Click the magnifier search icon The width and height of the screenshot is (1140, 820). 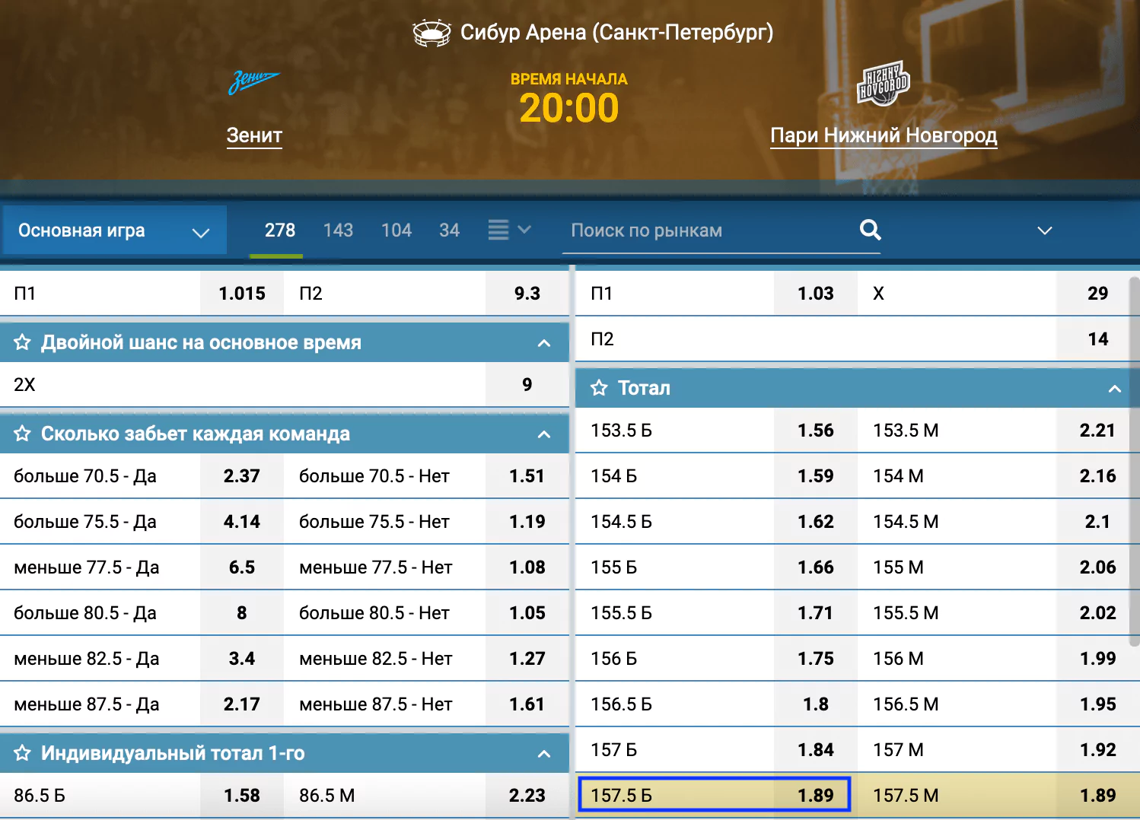point(870,230)
